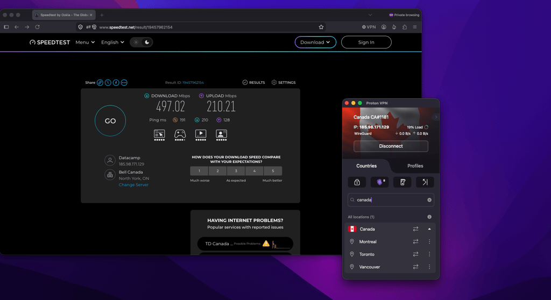Open TD Canada possible problems entry
This screenshot has width=551, height=300.
click(245, 244)
